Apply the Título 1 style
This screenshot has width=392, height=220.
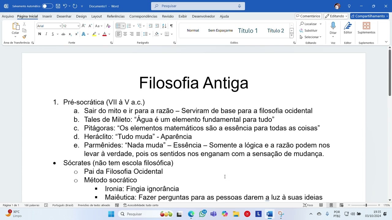[x=248, y=31]
